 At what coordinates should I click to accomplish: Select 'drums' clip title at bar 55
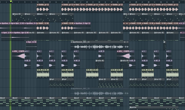[171, 33]
